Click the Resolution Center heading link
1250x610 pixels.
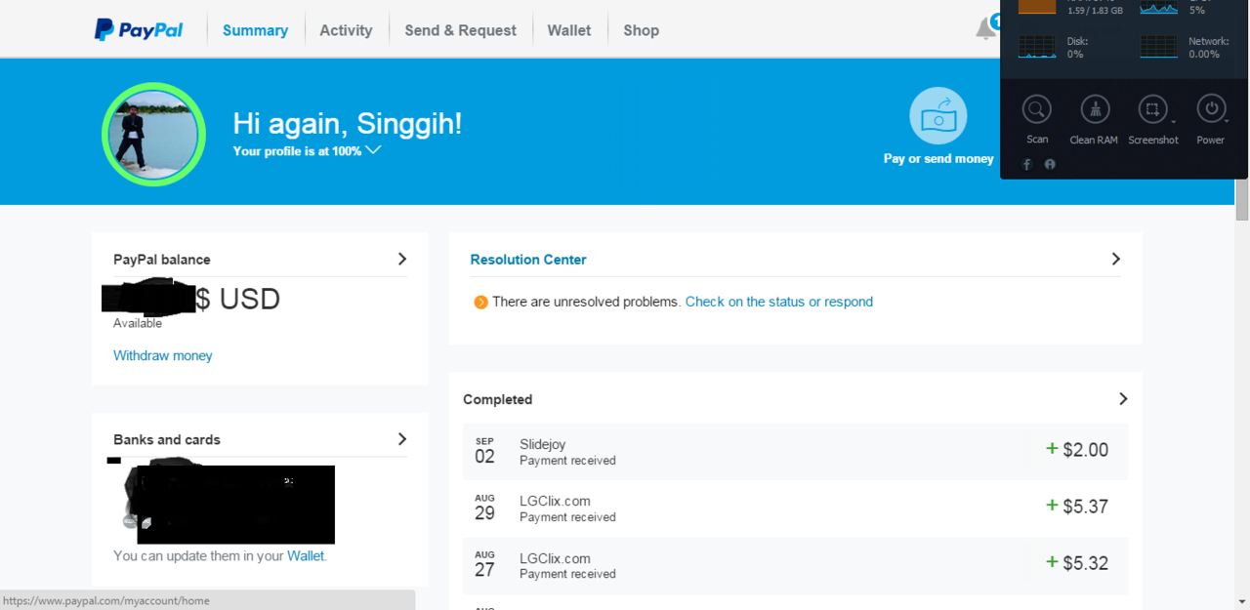click(x=528, y=260)
